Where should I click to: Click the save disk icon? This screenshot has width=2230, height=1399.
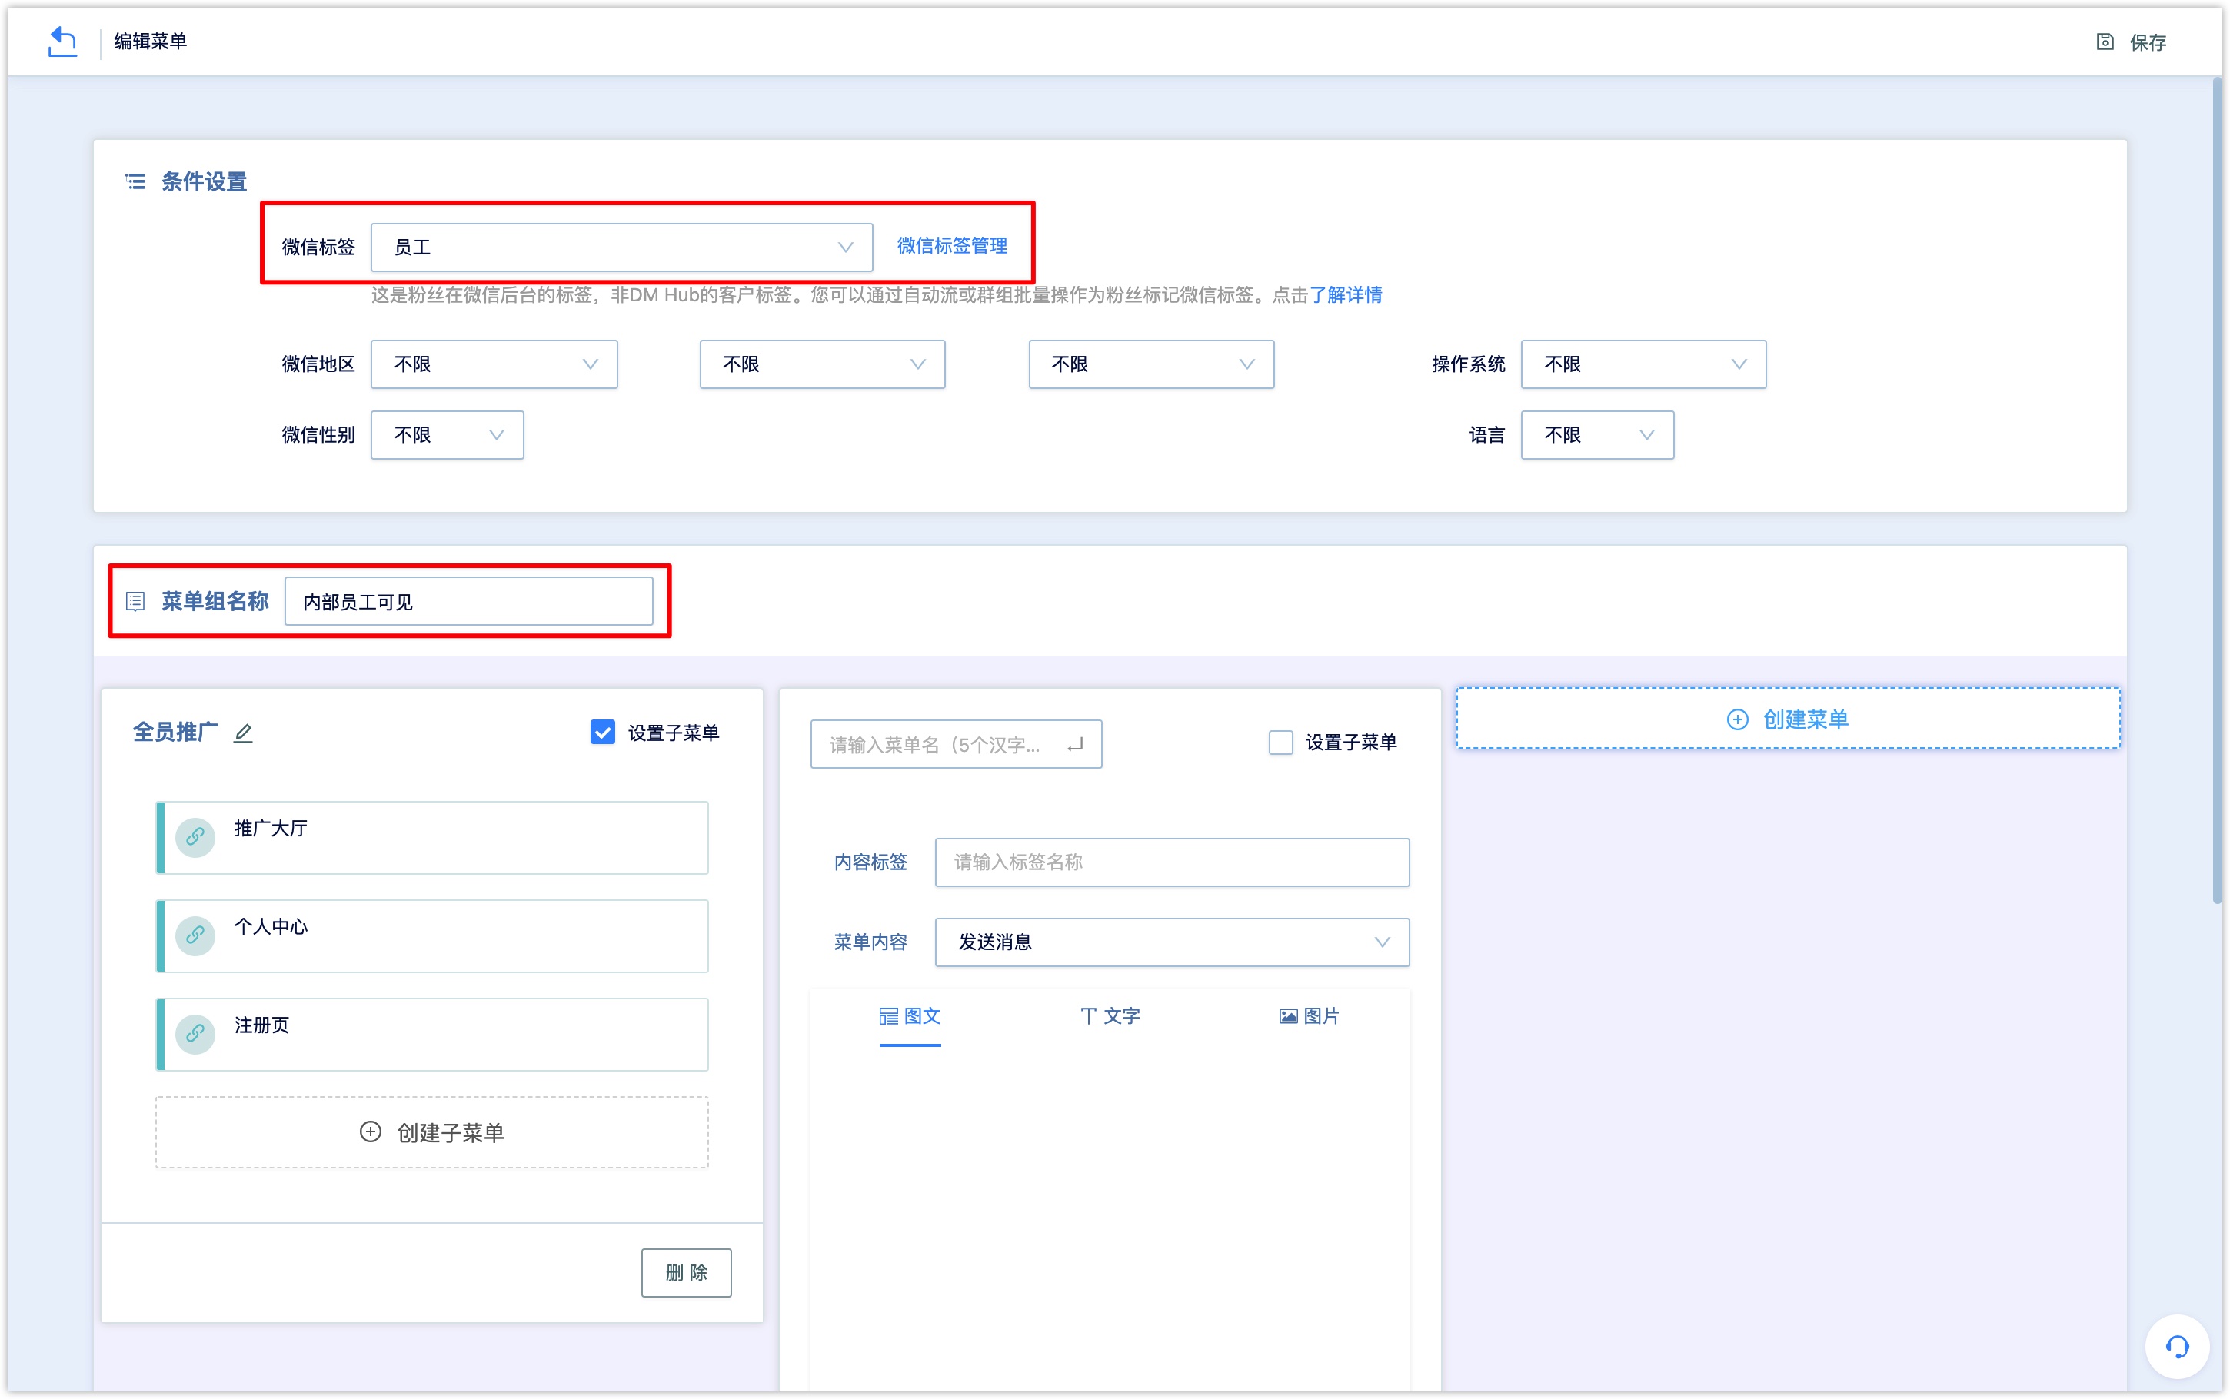point(2104,42)
